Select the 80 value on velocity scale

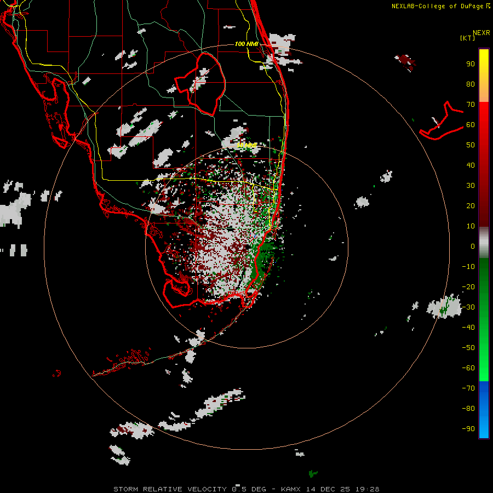point(471,84)
